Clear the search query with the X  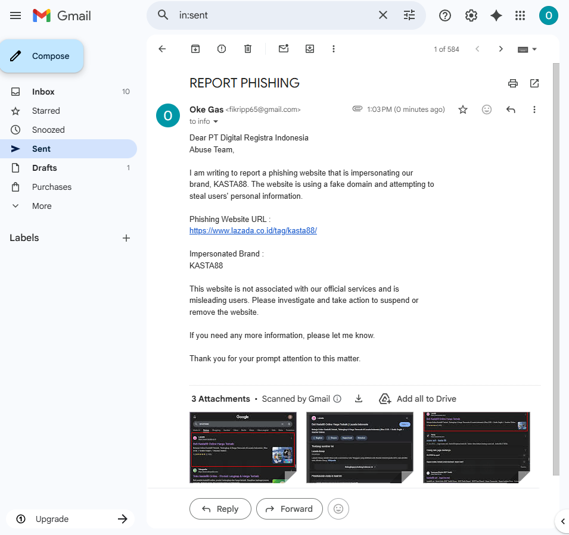(x=383, y=15)
